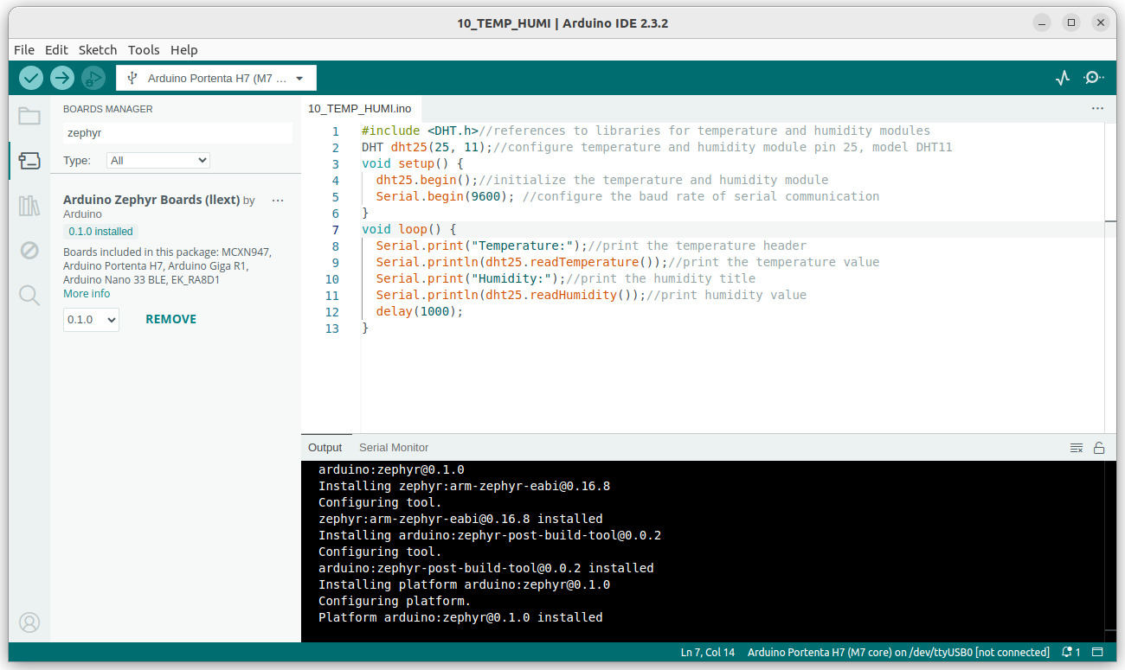Click the #include <DHT.h> code line
1125x670 pixels.
tap(646, 131)
